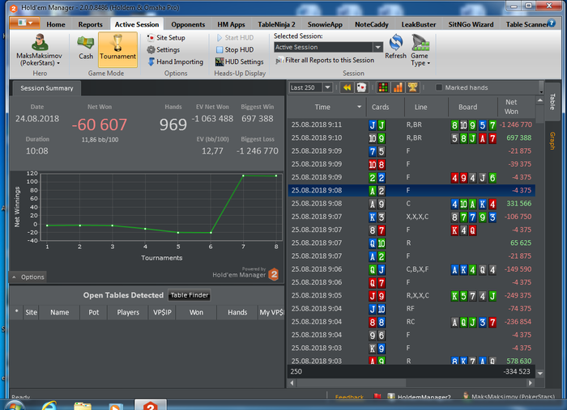Screen dimensions: 567x410
Task: Select the QJ hand with line C,B,X,F
Action: (411, 269)
